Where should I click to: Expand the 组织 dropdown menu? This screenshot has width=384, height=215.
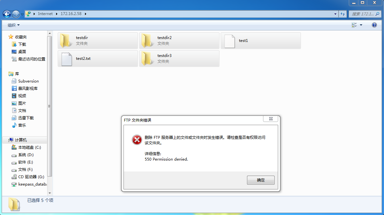point(13,25)
